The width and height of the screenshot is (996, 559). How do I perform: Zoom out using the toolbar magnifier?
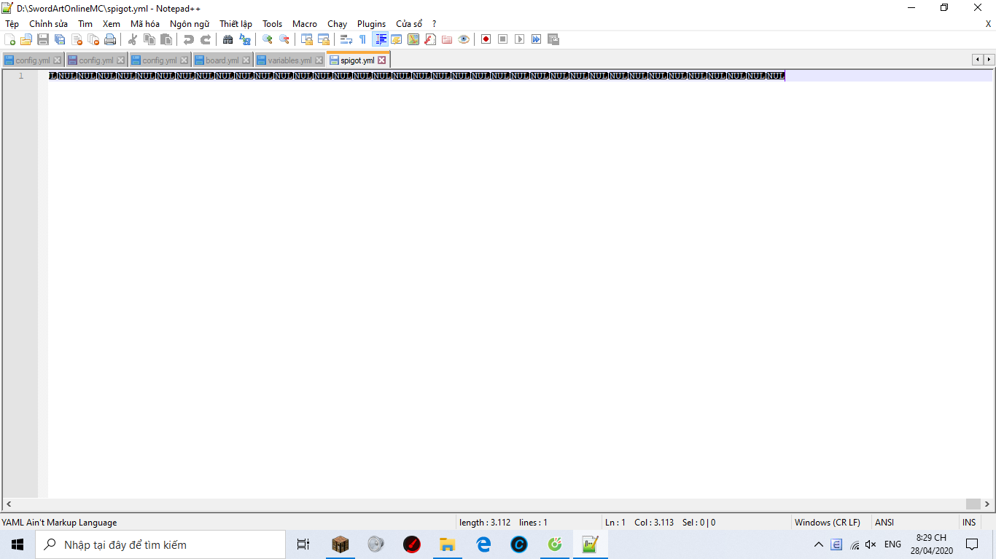[284, 39]
